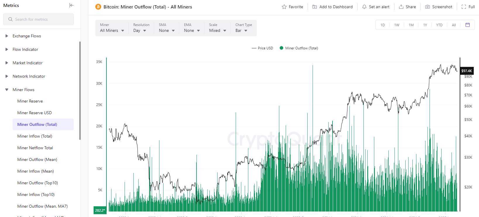Select the 1M time range
This screenshot has width=479, height=217.
point(411,25)
